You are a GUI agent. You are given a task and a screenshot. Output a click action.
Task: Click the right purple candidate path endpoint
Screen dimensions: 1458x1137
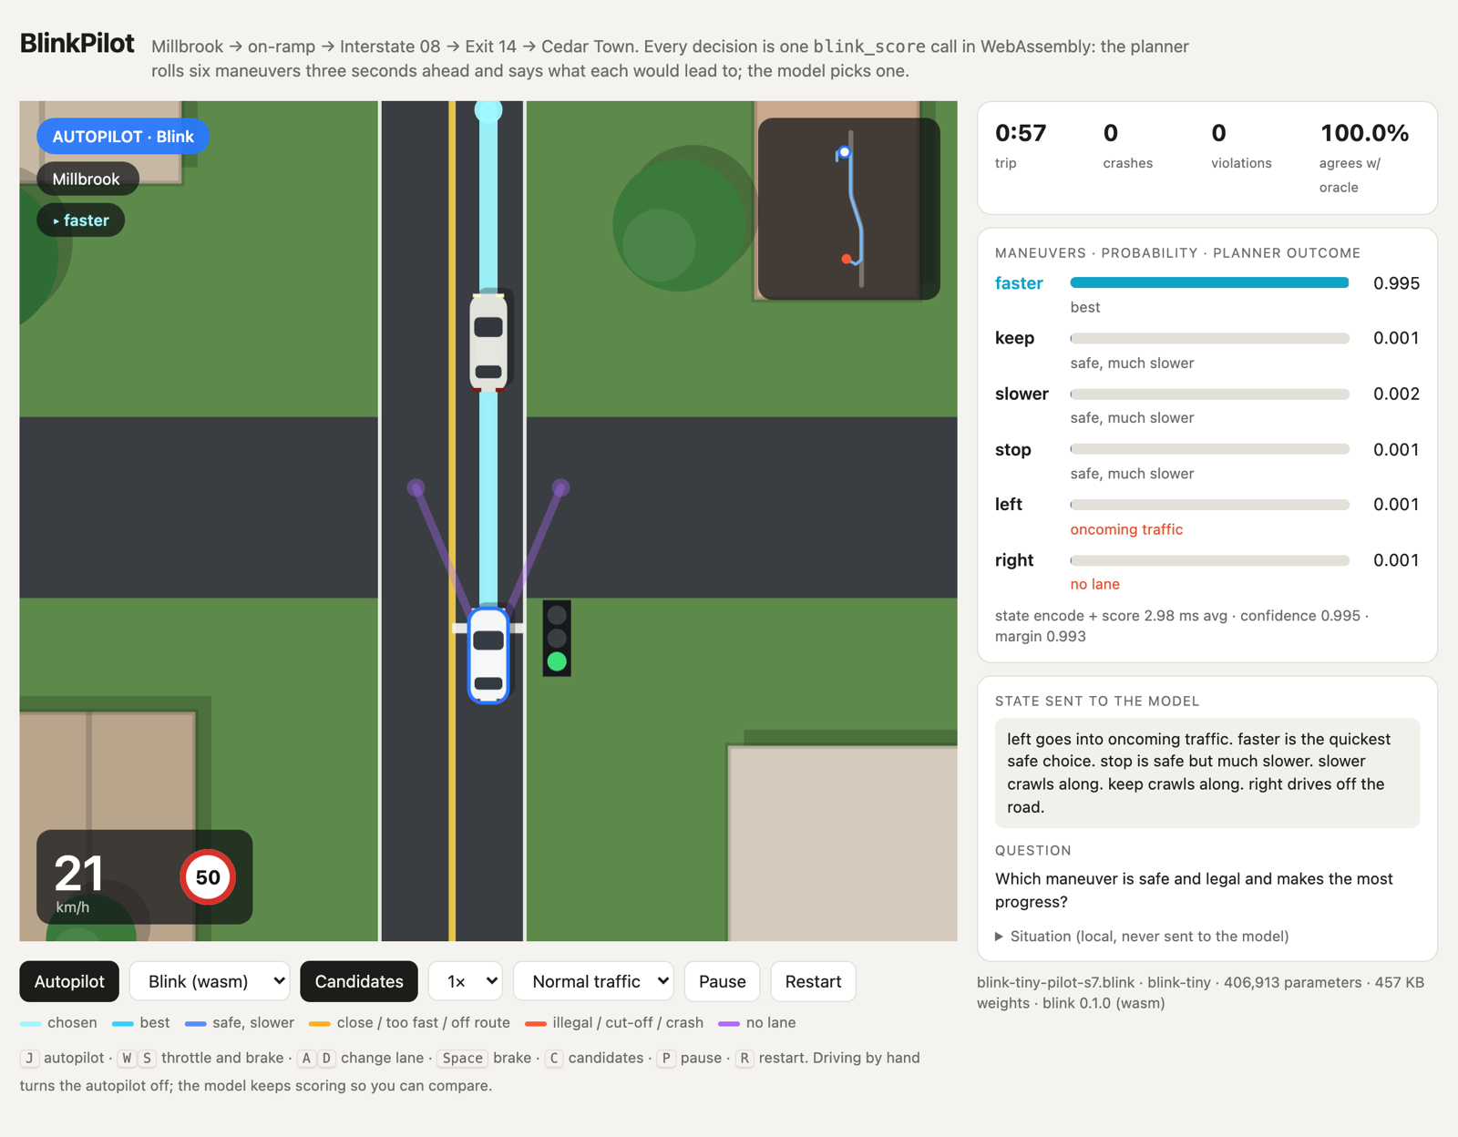click(561, 487)
